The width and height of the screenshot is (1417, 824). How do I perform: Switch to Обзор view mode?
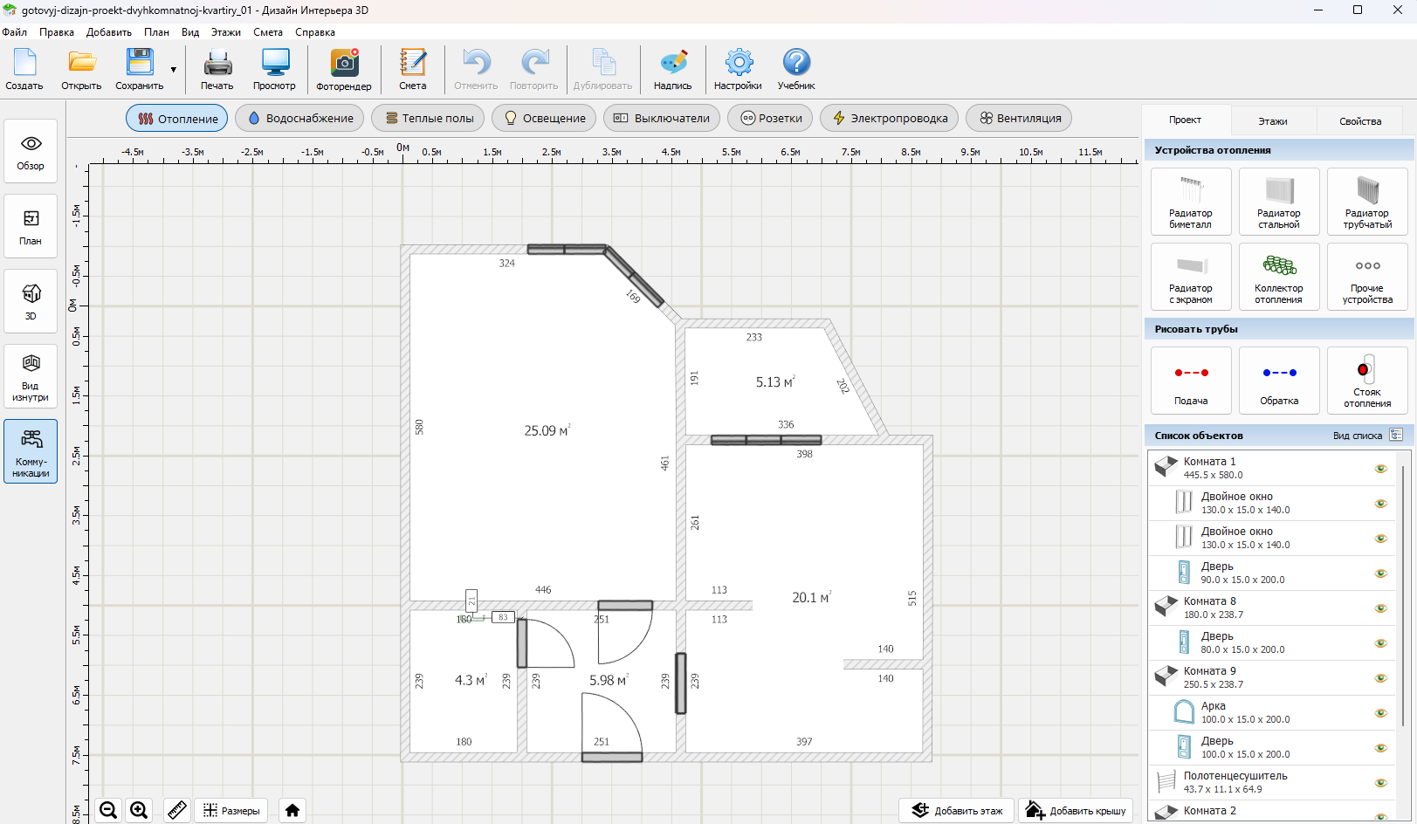tap(31, 152)
